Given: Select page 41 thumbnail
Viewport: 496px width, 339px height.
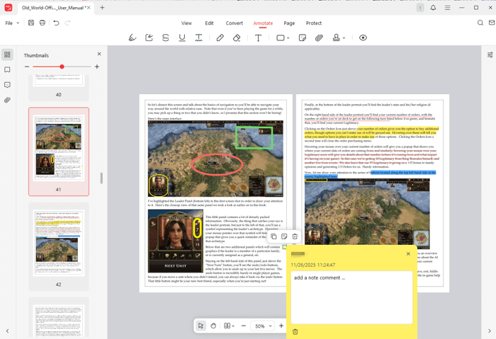Looking at the screenshot, I should (59, 151).
